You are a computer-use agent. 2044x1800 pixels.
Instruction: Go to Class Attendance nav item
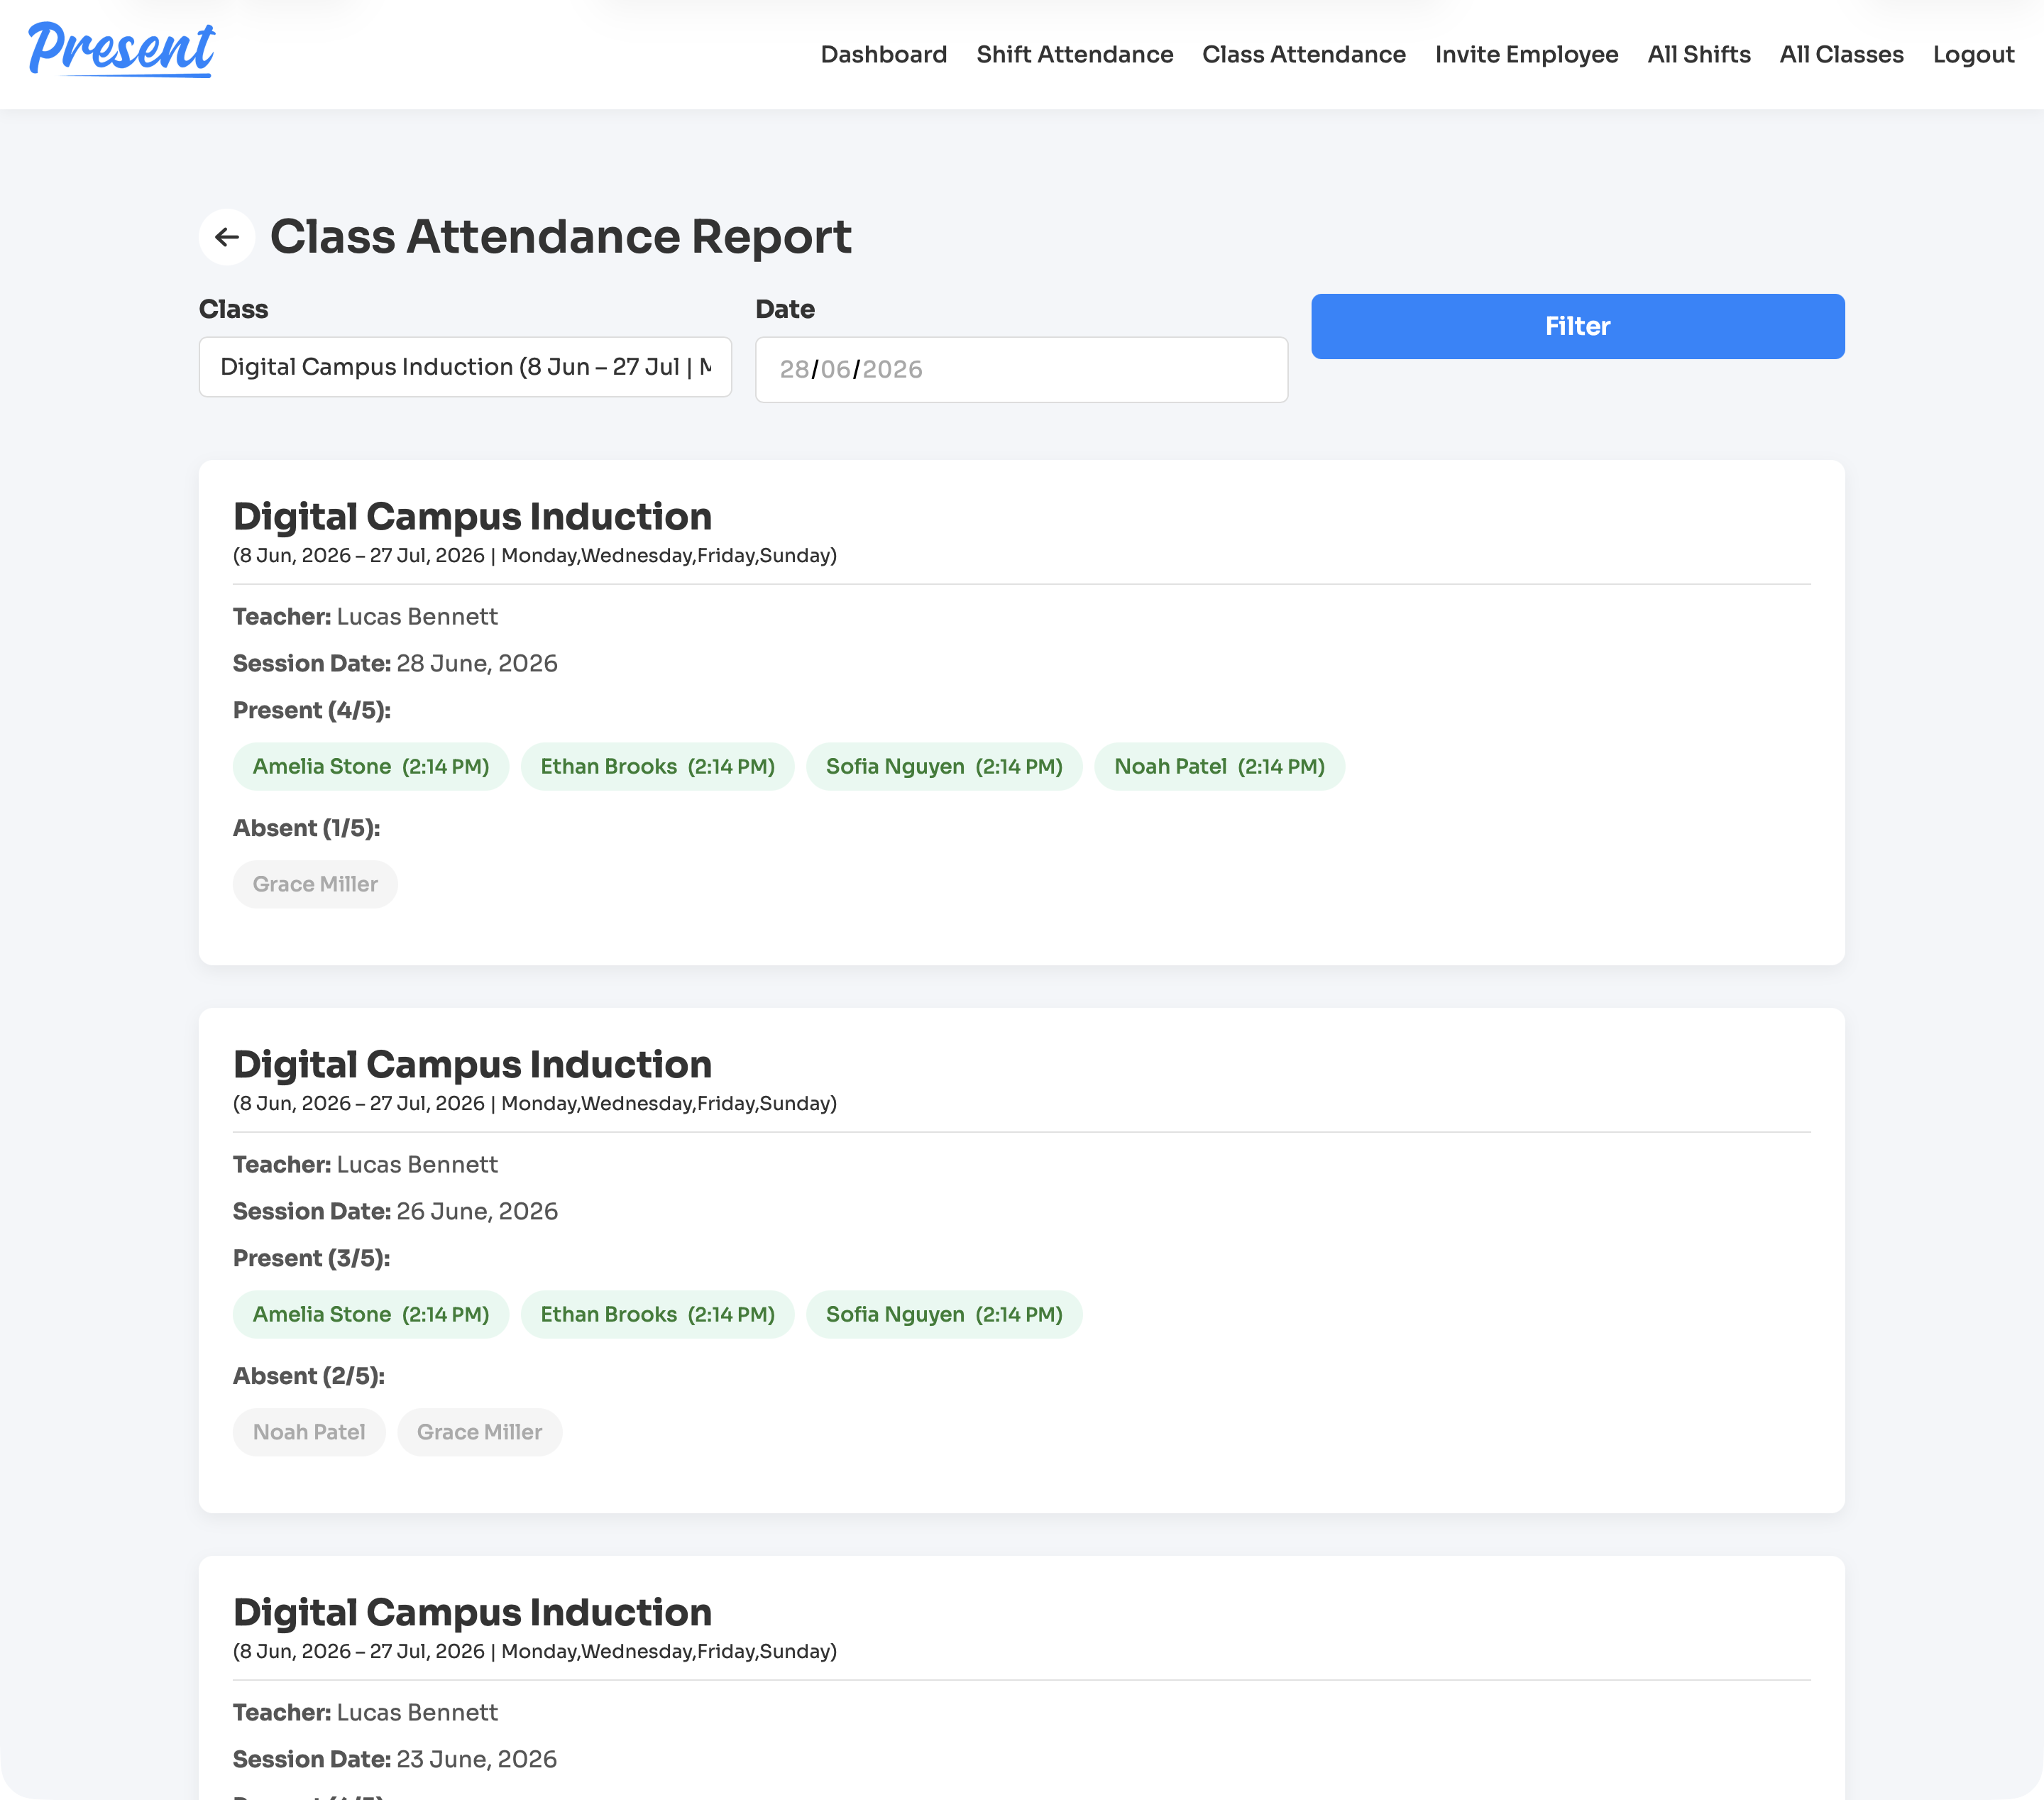pyautogui.click(x=1303, y=55)
